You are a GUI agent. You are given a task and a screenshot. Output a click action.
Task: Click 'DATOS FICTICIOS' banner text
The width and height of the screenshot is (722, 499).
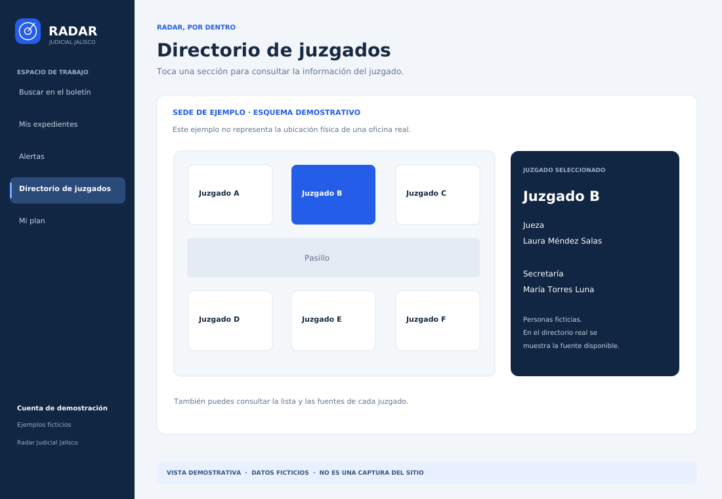pos(280,473)
